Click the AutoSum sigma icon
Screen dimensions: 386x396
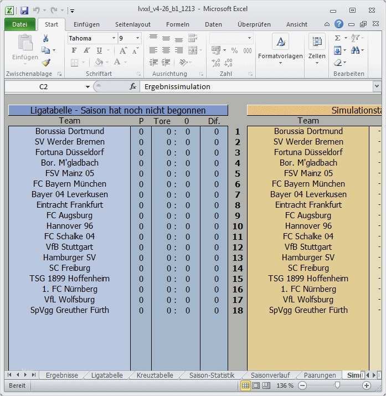point(337,38)
